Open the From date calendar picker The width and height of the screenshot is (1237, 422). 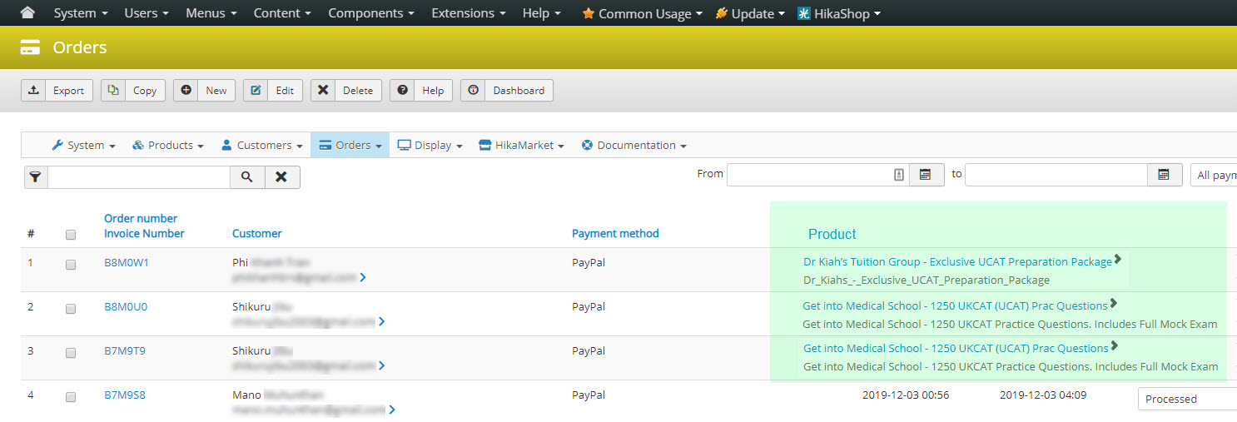click(926, 174)
